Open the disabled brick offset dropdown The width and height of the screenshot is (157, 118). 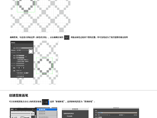(x=19, y=53)
